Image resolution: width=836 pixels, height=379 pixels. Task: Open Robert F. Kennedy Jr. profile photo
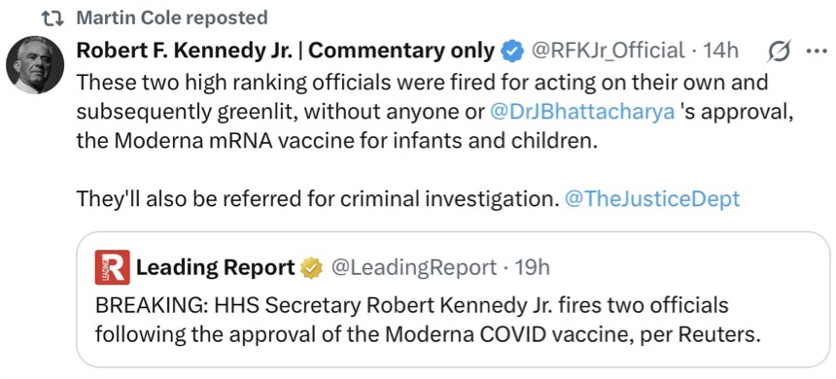(35, 65)
